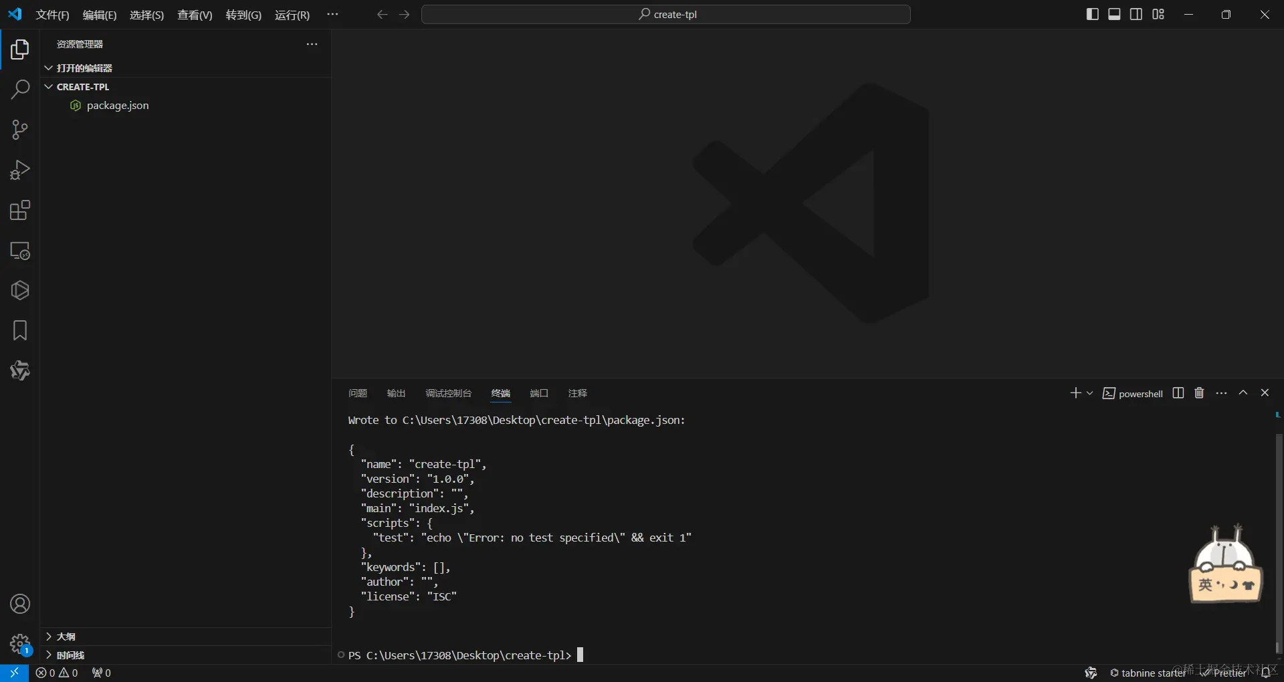
Task: Toggle the bottom panel layout button
Action: tap(1114, 14)
